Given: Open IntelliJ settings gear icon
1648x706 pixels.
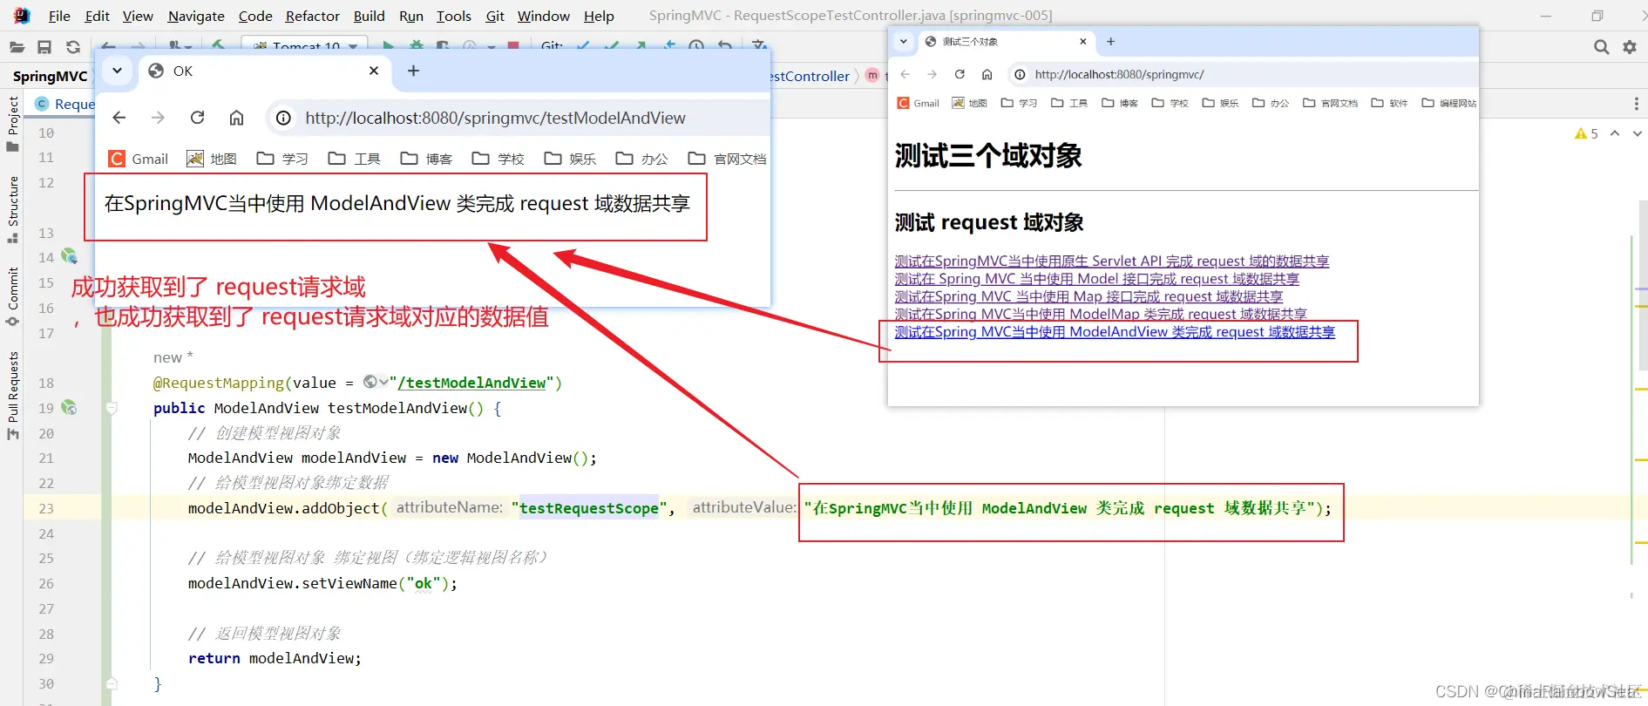Looking at the screenshot, I should click(x=1629, y=47).
